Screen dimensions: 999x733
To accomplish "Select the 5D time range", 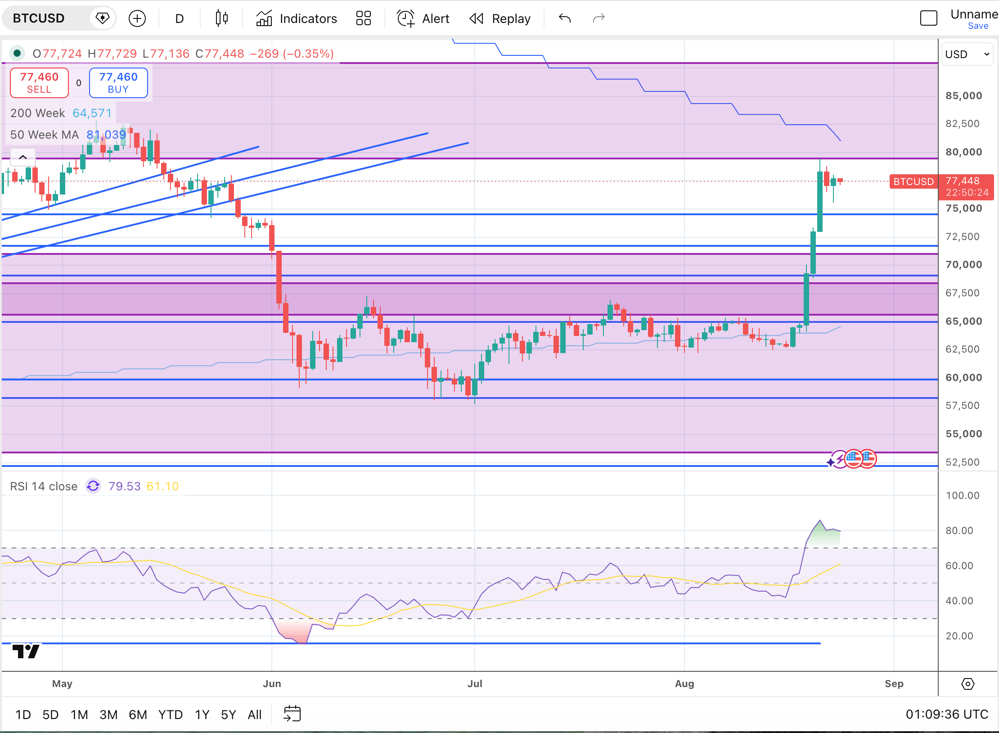I will [x=50, y=715].
